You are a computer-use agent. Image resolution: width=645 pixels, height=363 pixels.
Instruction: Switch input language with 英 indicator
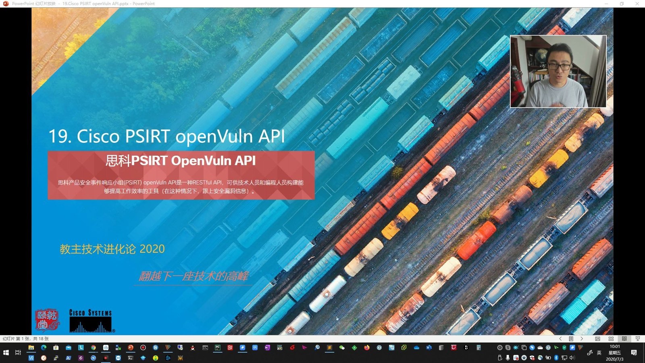599,353
